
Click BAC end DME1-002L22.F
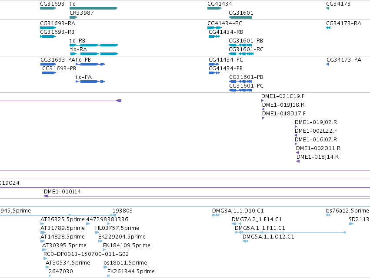click(x=316, y=131)
